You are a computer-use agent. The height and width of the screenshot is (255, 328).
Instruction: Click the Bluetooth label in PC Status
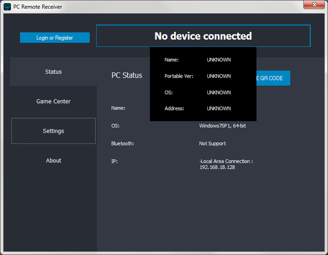coord(123,143)
